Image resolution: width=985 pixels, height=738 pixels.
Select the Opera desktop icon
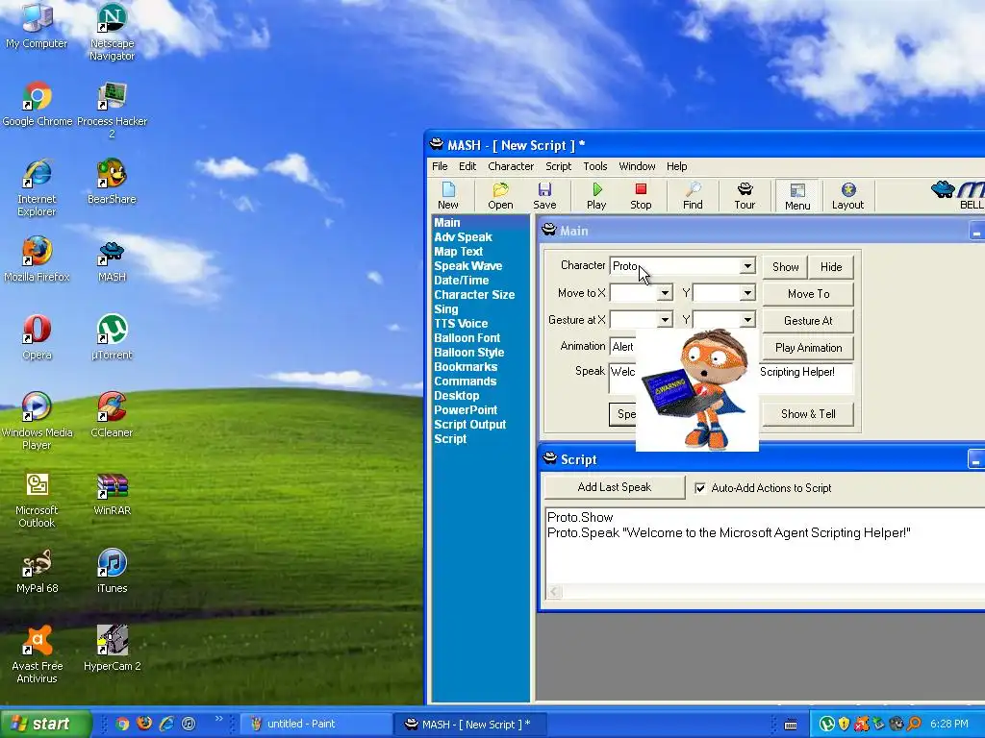(x=37, y=337)
